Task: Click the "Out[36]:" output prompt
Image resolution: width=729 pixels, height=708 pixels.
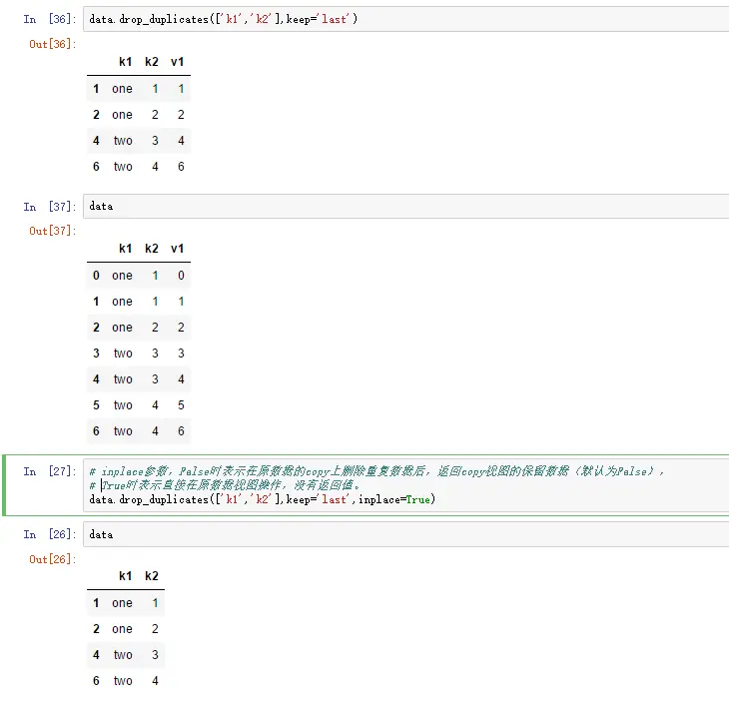Action: coord(52,44)
